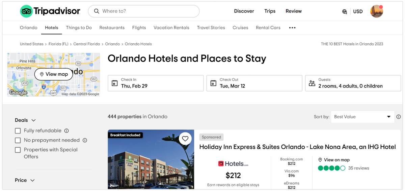Switch to the Things to Do tab
Image resolution: width=405 pixels, height=191 pixels.
click(79, 28)
